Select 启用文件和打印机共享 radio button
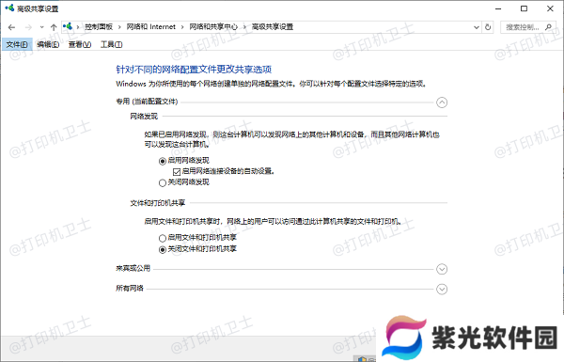Image resolution: width=564 pixels, height=362 pixels. coord(163,238)
